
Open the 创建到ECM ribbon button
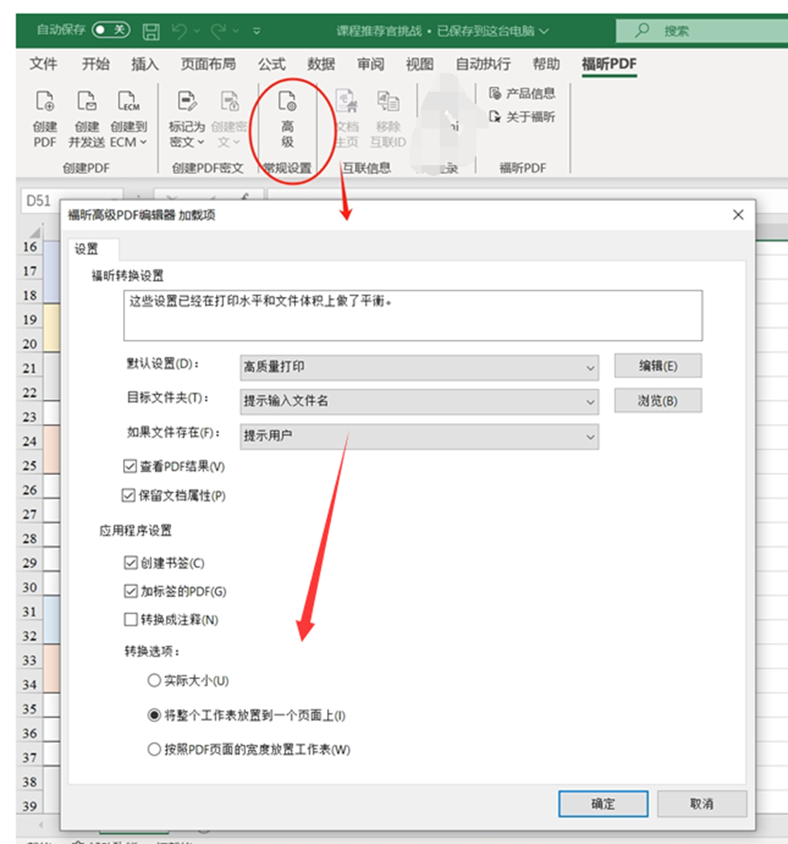point(128,102)
